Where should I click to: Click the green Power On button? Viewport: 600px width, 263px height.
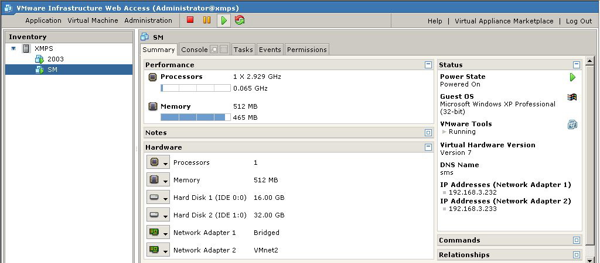pyautogui.click(x=224, y=20)
